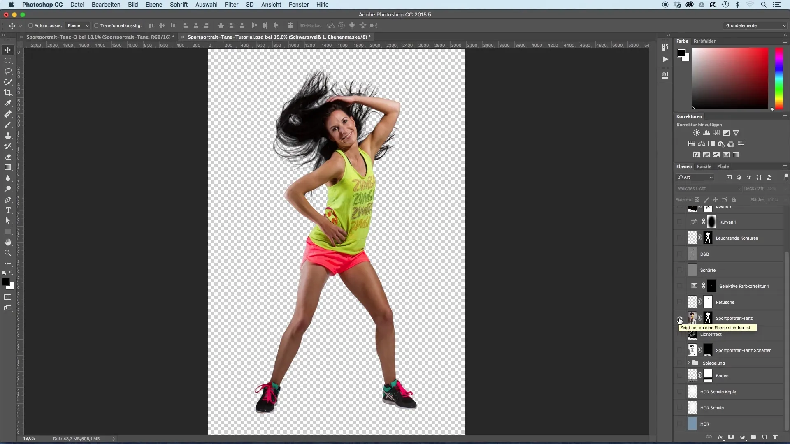Viewport: 790px width, 444px height.
Task: Switch to the Kanäle tab
Action: tap(704, 166)
